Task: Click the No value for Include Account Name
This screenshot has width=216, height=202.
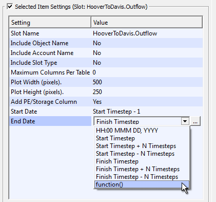Action: (x=147, y=53)
